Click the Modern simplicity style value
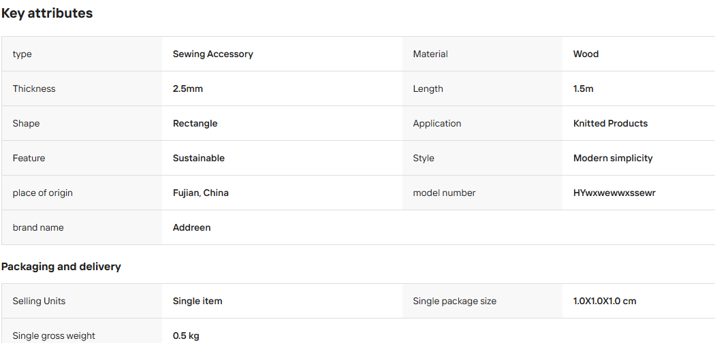Screen dimensions: 715x343 (613, 158)
